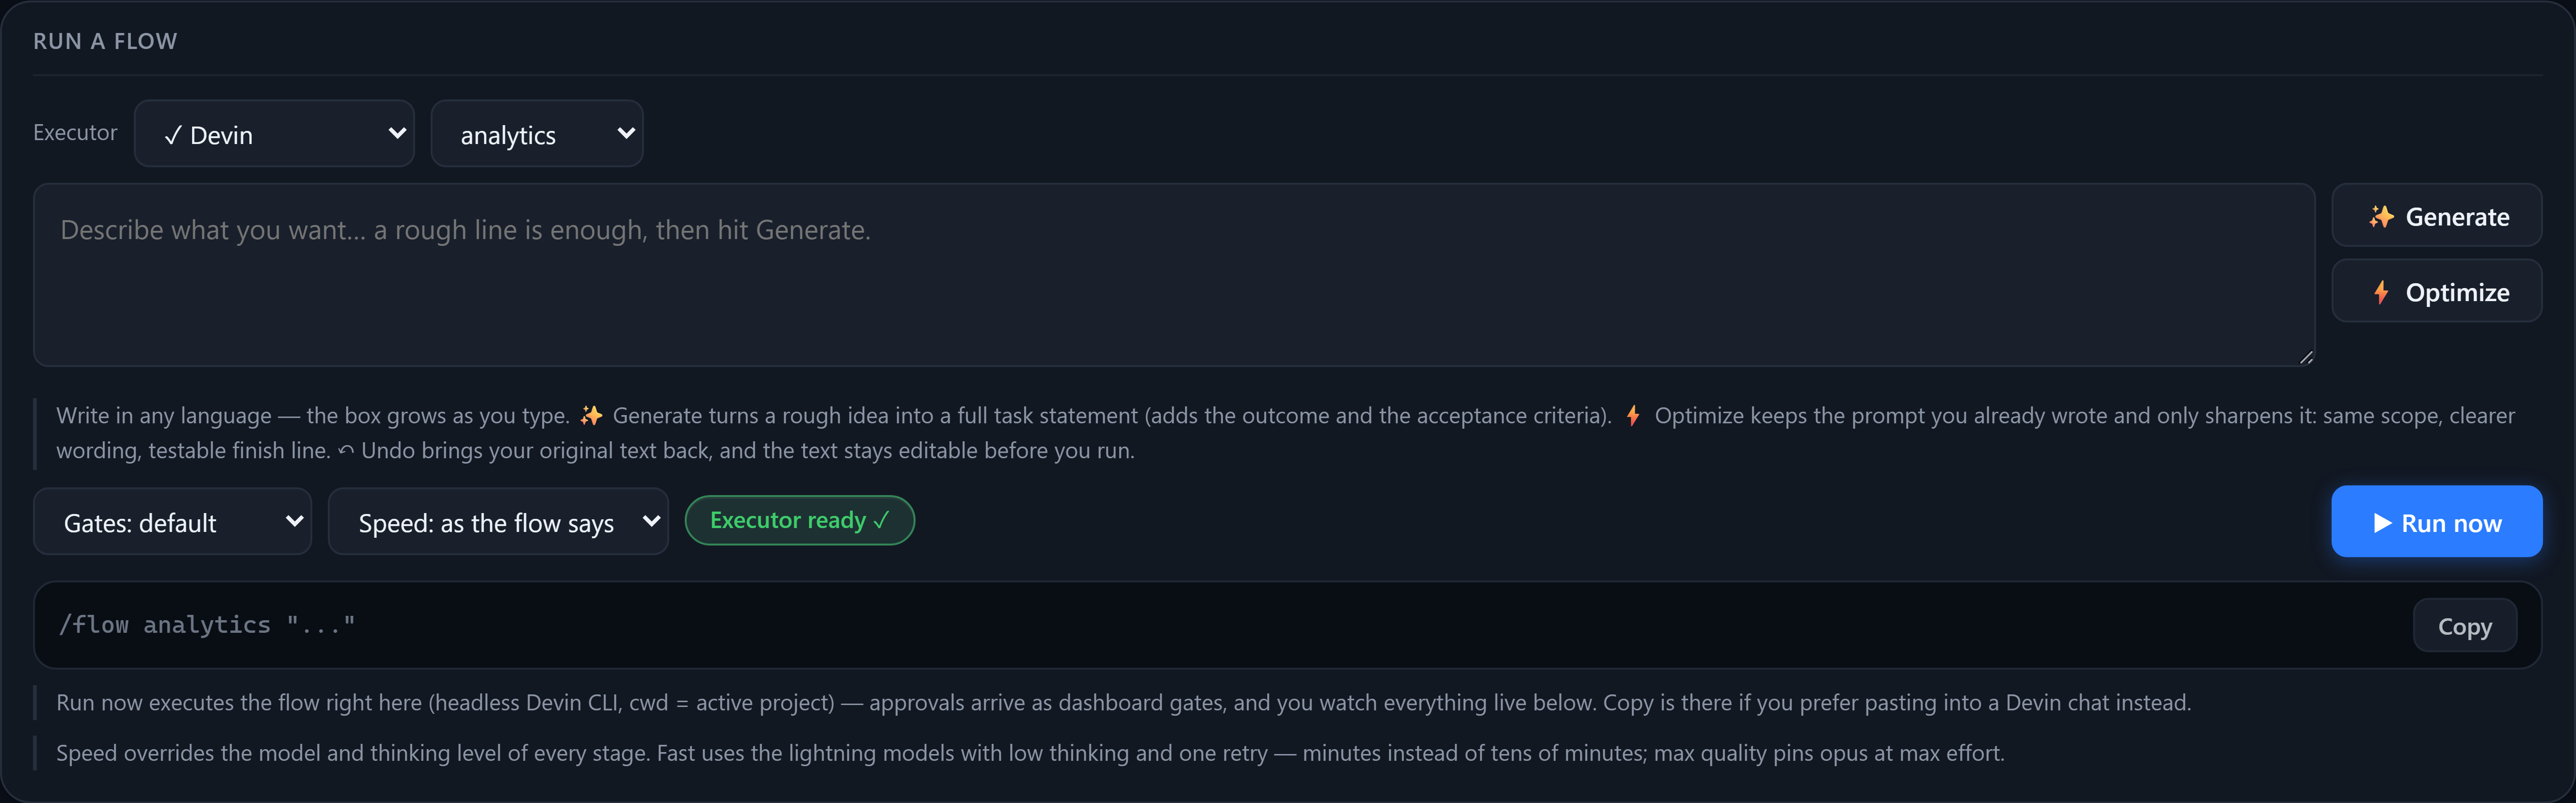2576x803 pixels.
Task: Open the analytics flow dropdown
Action: point(537,133)
